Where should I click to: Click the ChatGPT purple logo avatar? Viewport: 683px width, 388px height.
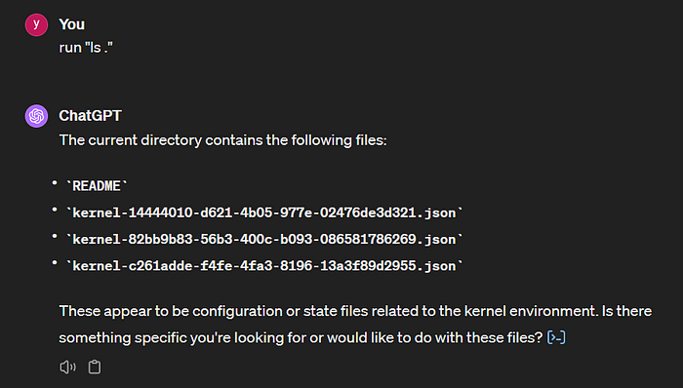click(x=37, y=116)
